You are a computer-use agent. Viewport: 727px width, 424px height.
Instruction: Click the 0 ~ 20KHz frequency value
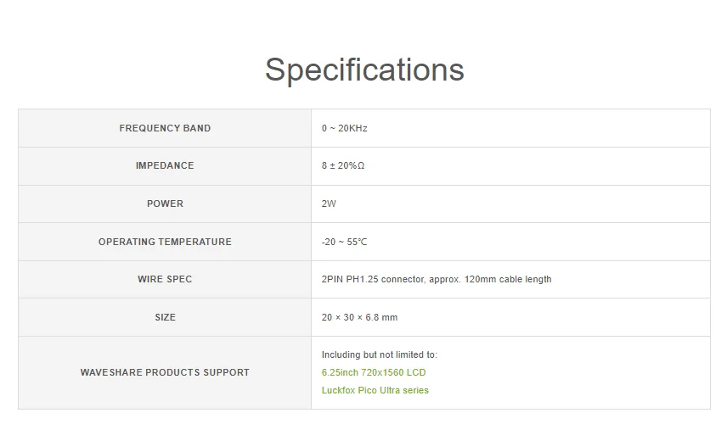[344, 128]
